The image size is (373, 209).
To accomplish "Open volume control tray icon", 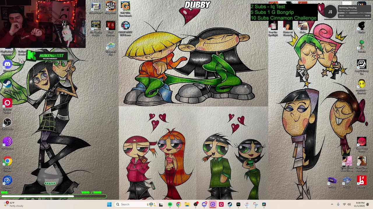I will coord(349,204).
